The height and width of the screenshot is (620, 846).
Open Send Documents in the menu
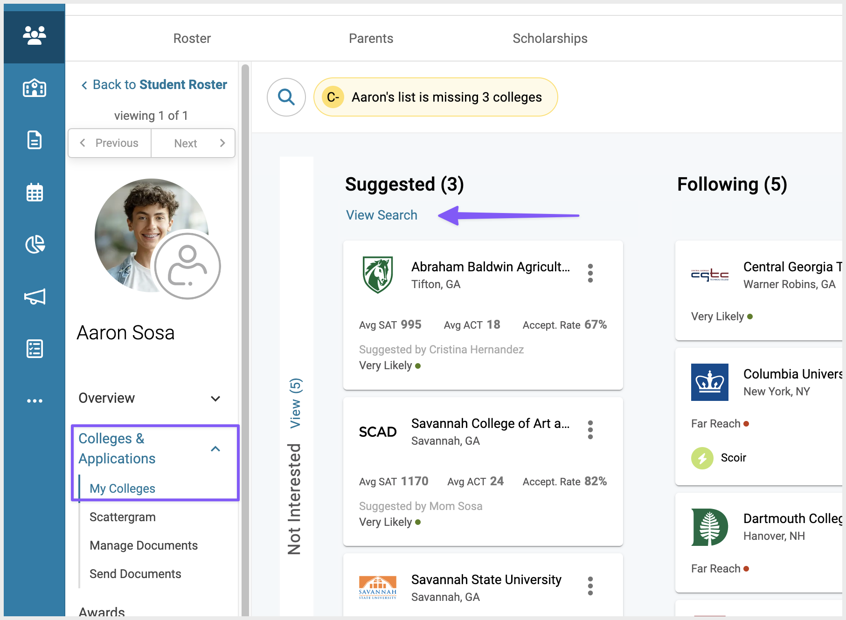135,574
